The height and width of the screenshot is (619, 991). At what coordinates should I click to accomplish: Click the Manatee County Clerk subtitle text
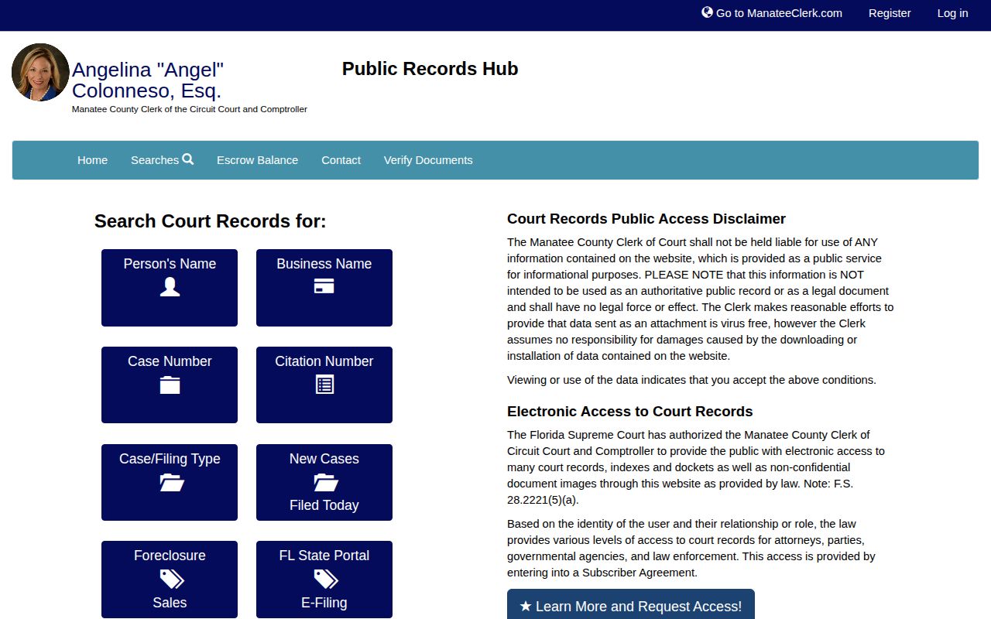click(x=190, y=109)
